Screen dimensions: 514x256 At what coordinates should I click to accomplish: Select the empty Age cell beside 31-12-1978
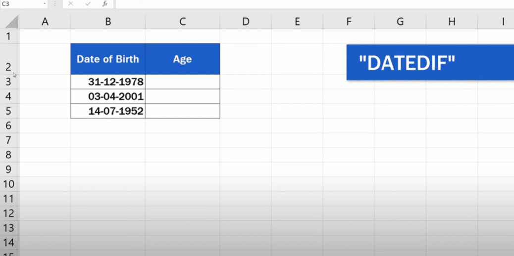183,82
